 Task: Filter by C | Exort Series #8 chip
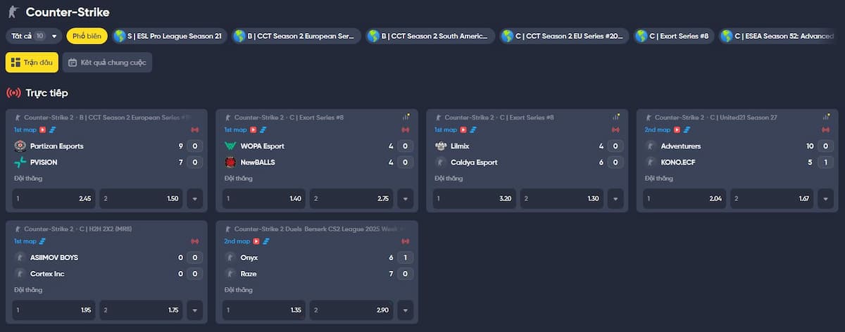point(673,36)
